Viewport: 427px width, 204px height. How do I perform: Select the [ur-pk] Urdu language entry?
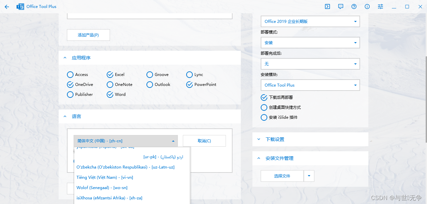click(x=132, y=157)
